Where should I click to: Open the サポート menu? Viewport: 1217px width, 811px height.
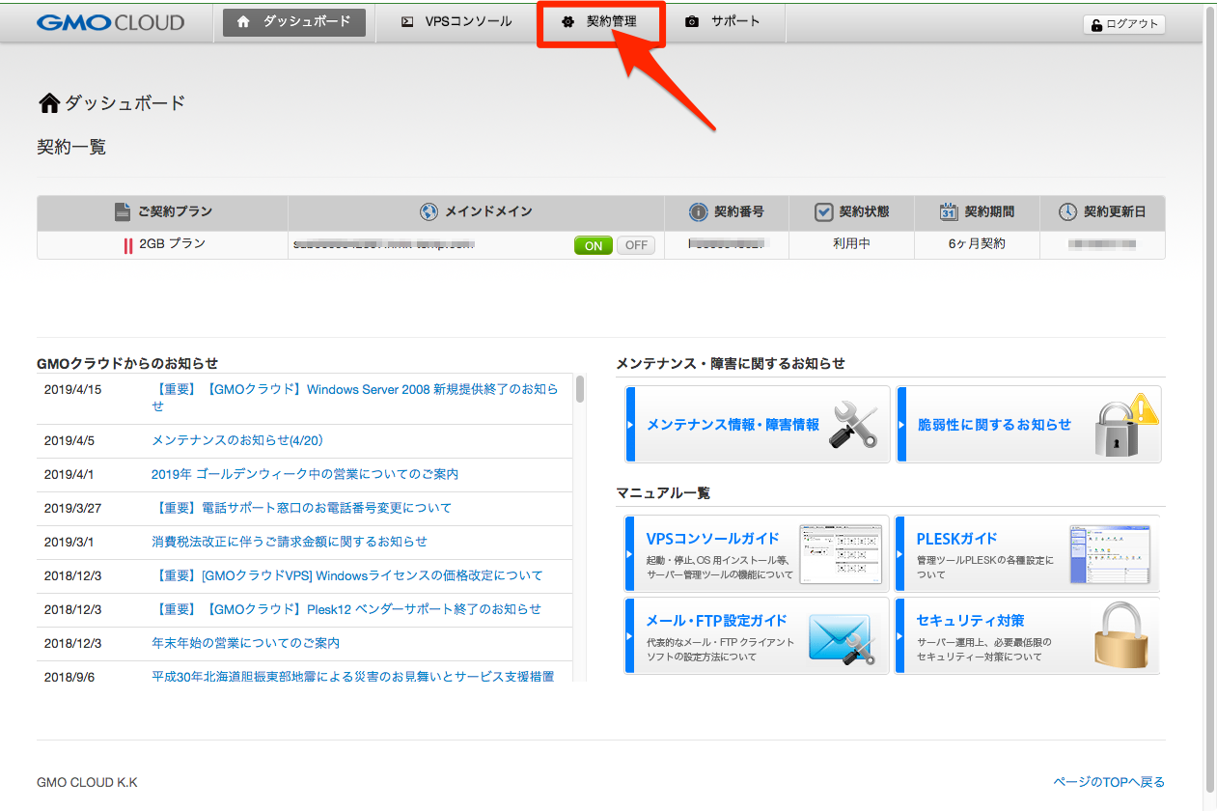723,22
